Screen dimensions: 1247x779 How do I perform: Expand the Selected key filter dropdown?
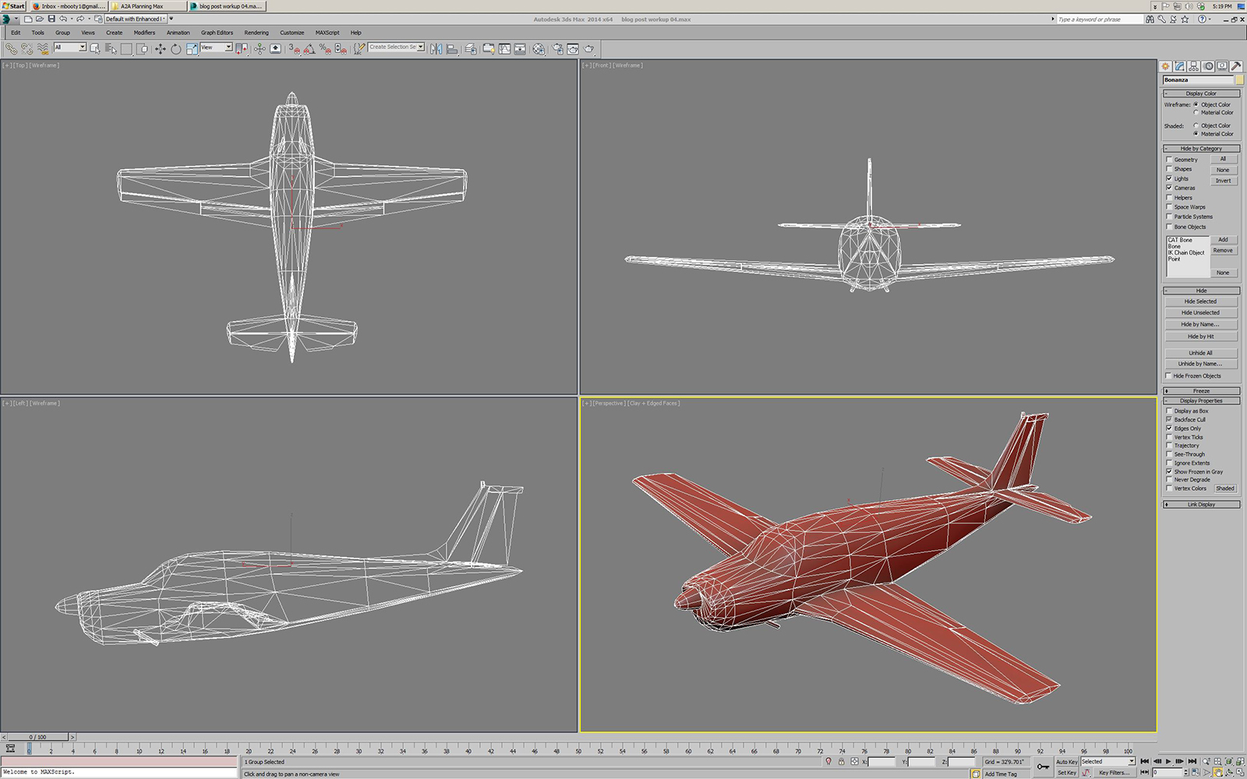click(1132, 761)
